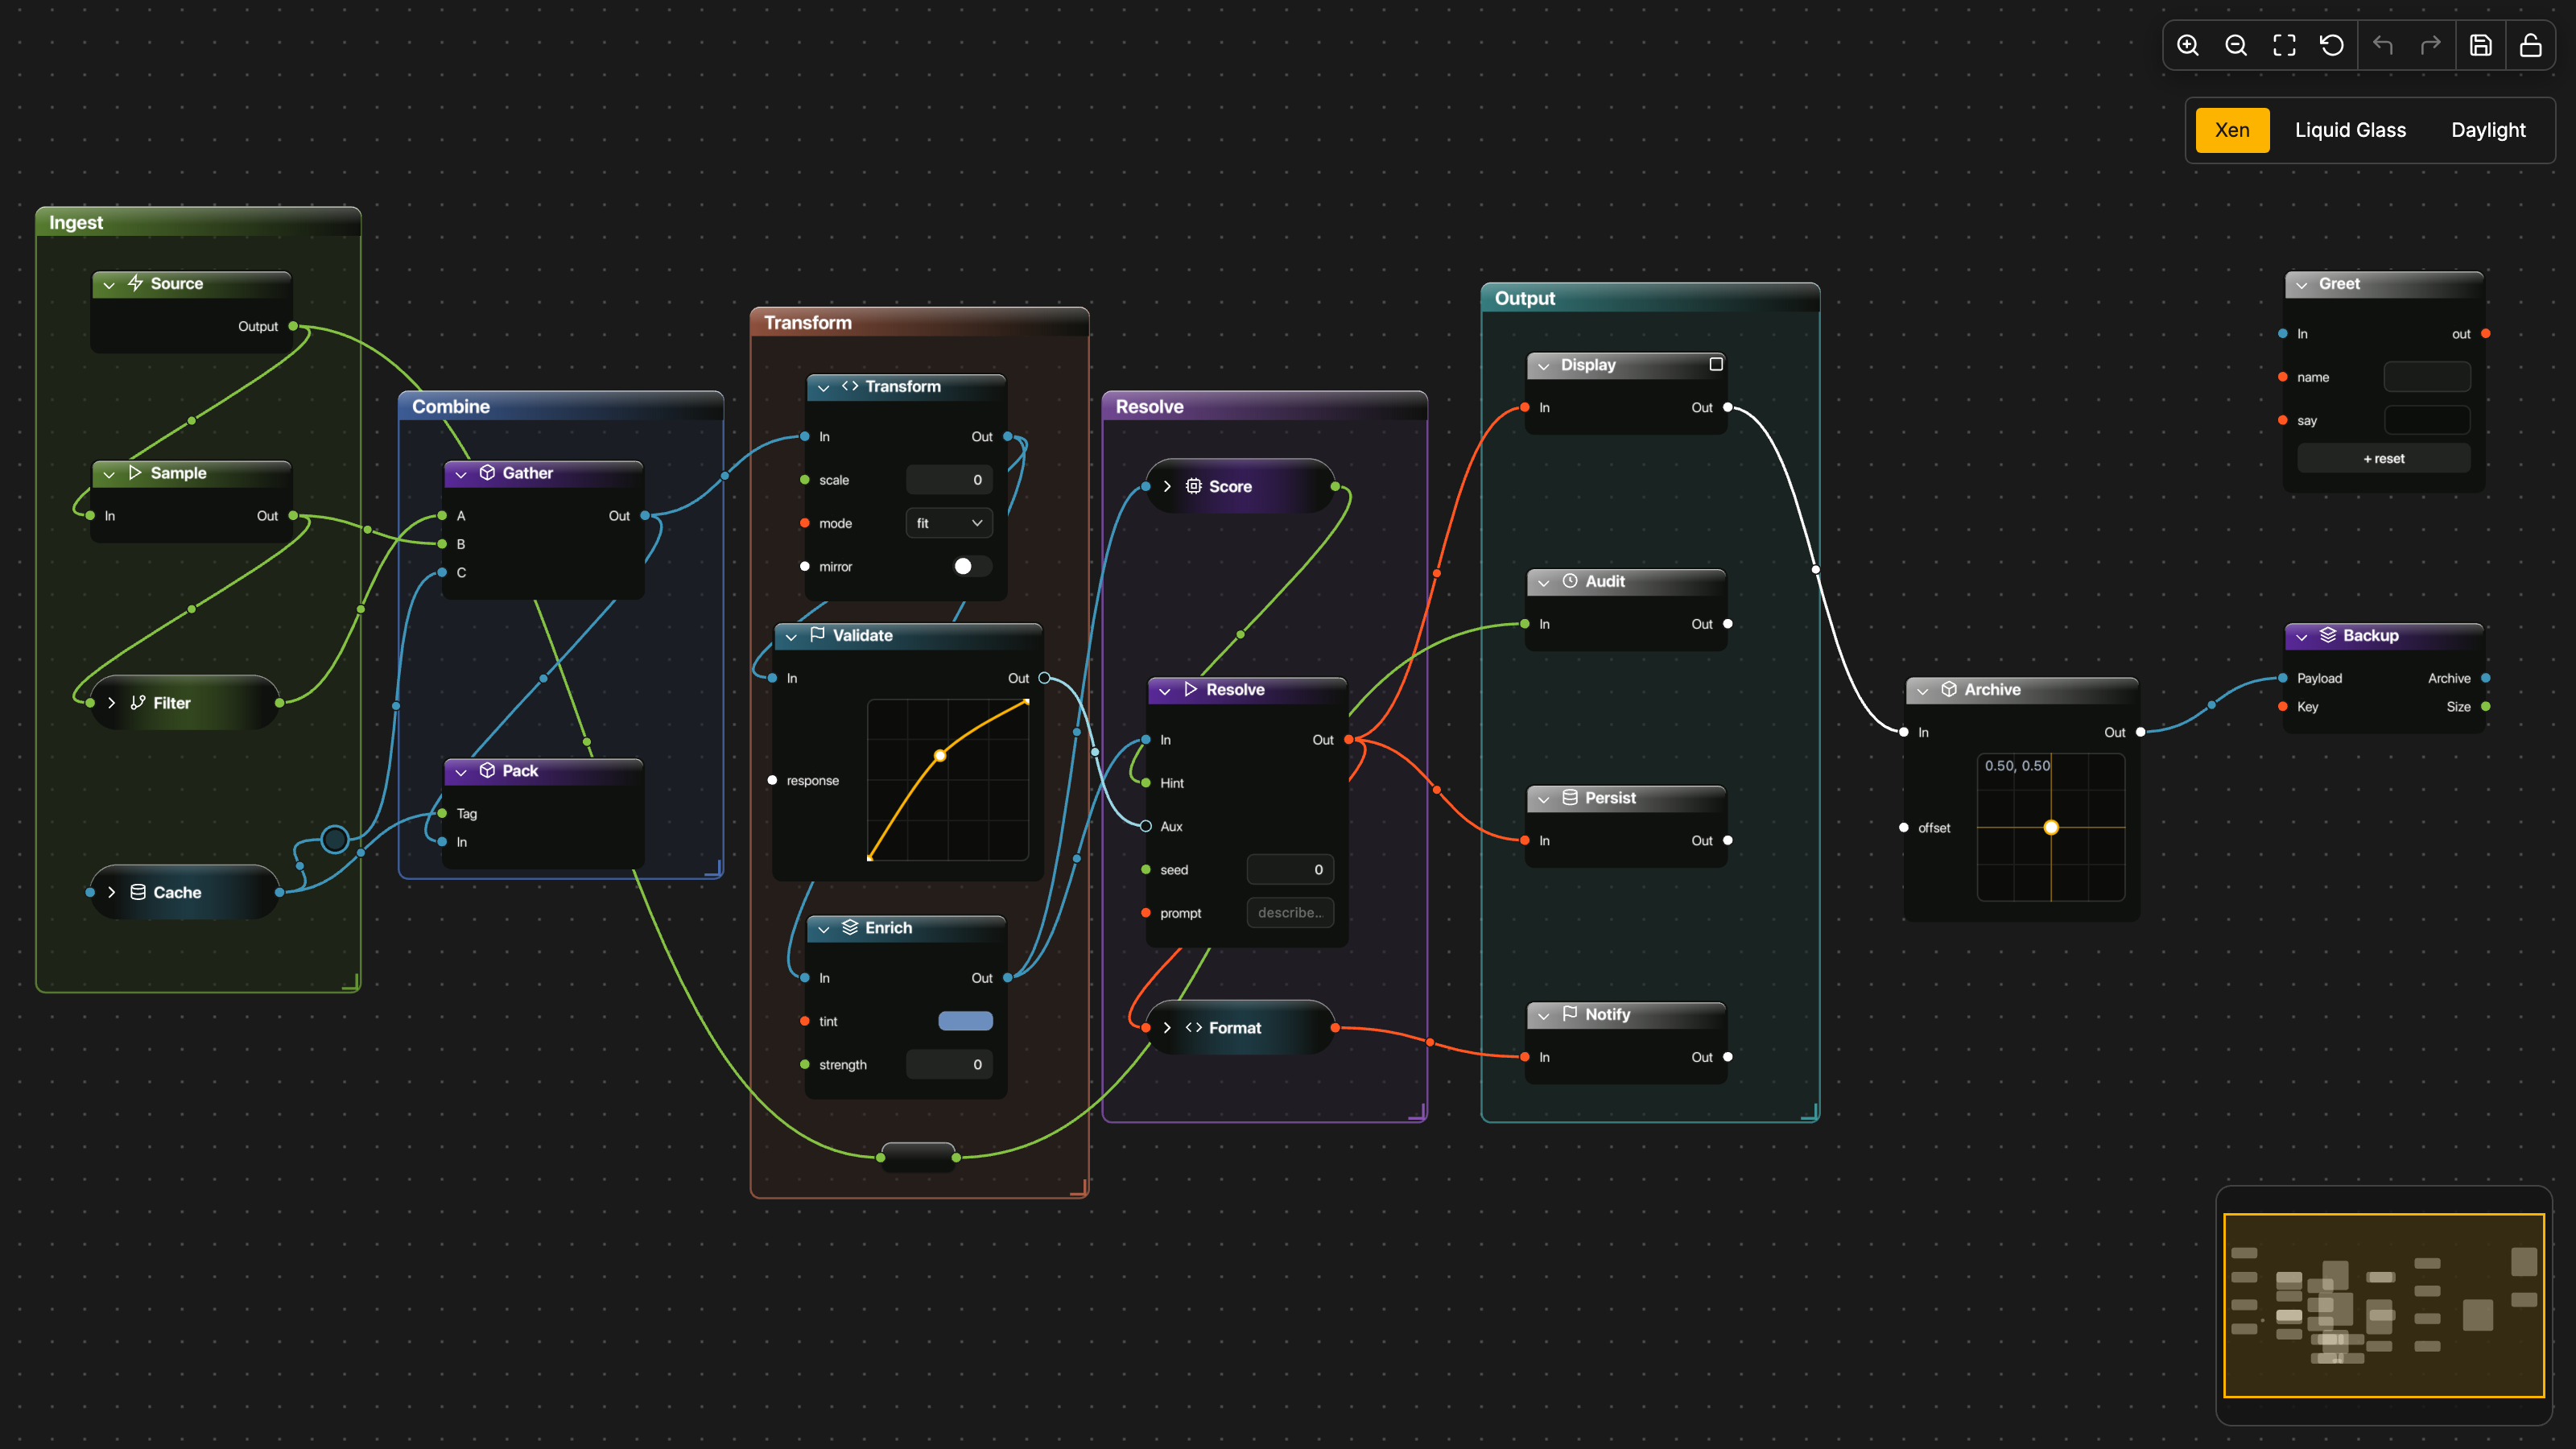The image size is (2576, 1449).
Task: Click the lightning bolt icon on Source node
Action: pos(135,283)
